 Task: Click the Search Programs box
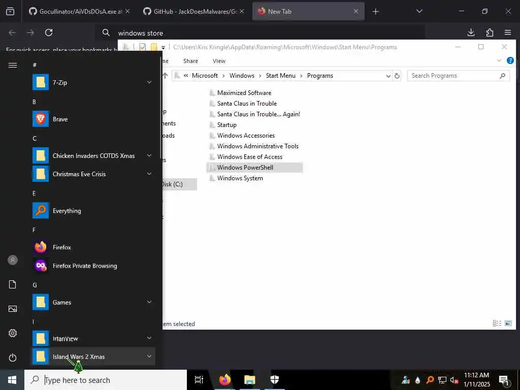(x=458, y=76)
